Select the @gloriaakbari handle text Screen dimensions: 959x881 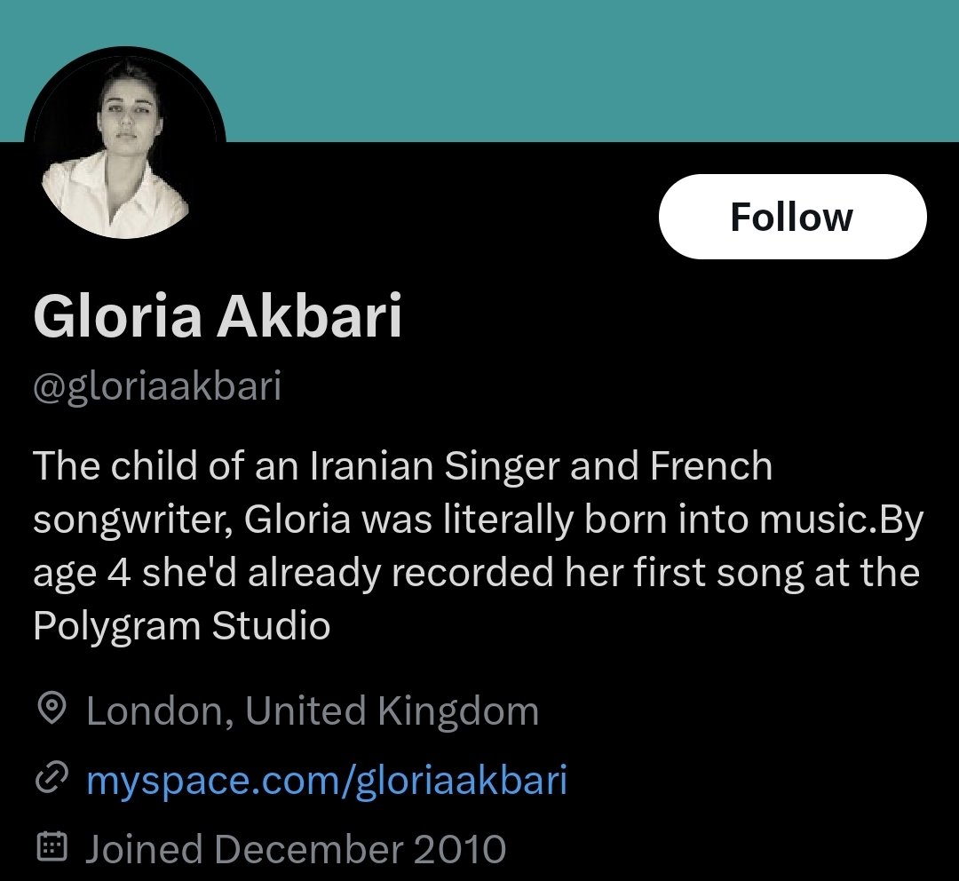(x=157, y=387)
